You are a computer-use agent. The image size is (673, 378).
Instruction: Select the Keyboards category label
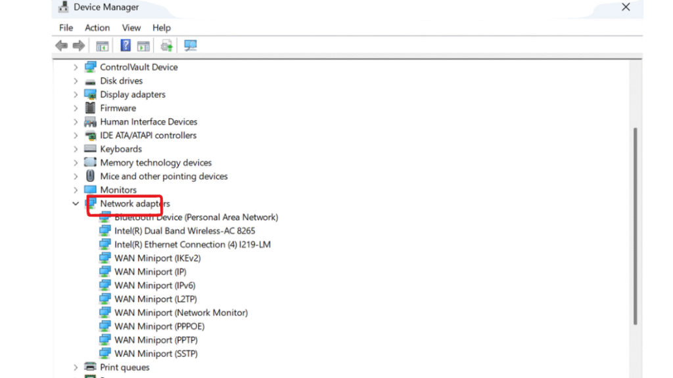click(121, 149)
